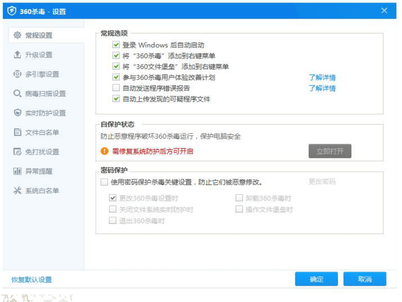Enable 自动发送程序错误报告
This screenshot has height=302, width=402.
[x=116, y=88]
